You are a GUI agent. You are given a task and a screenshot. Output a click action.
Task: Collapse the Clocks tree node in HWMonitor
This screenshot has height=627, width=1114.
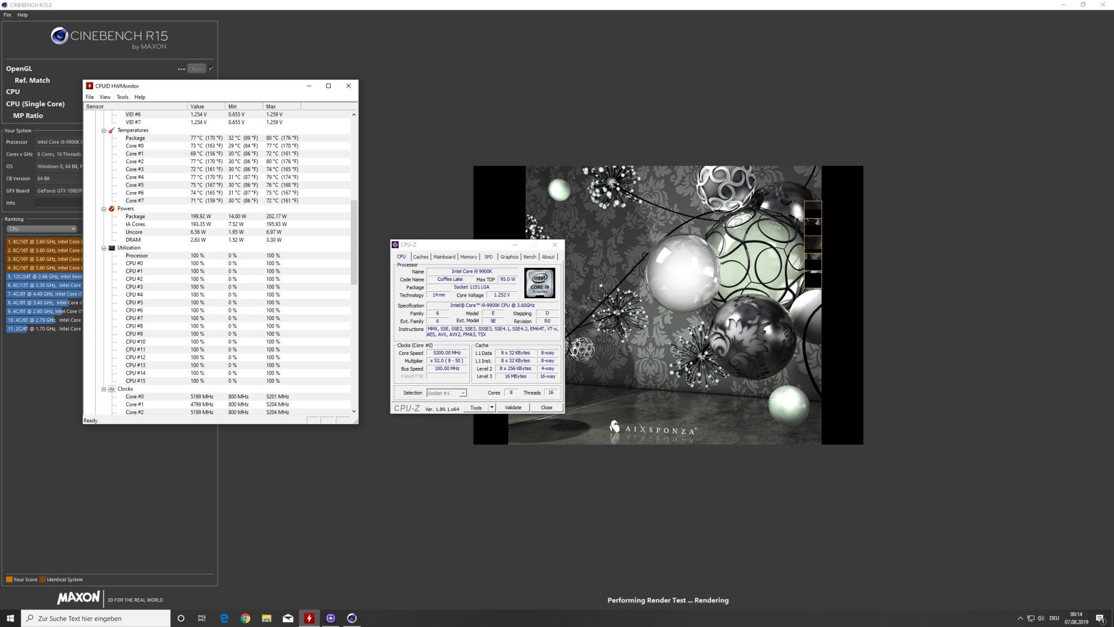104,389
